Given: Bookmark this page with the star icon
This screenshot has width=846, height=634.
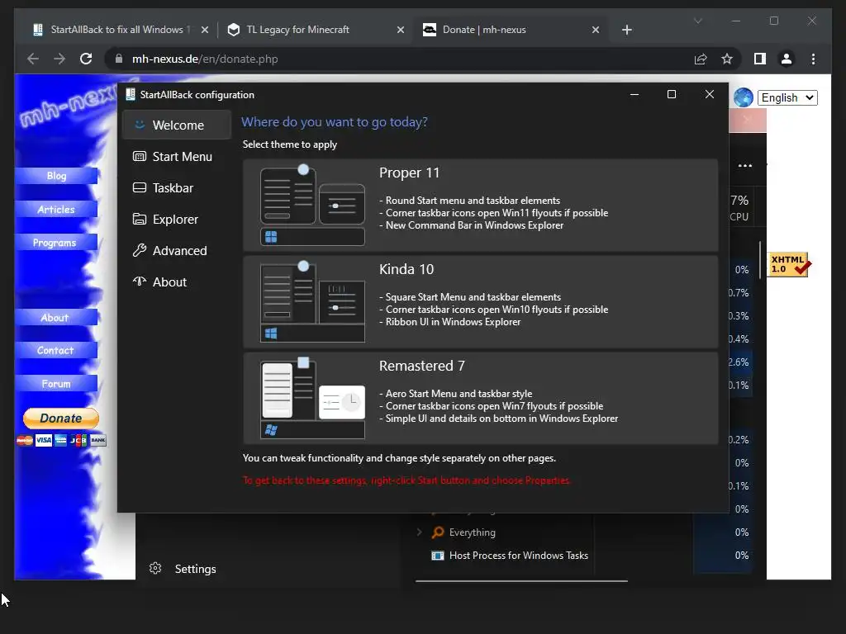Looking at the screenshot, I should tap(727, 59).
